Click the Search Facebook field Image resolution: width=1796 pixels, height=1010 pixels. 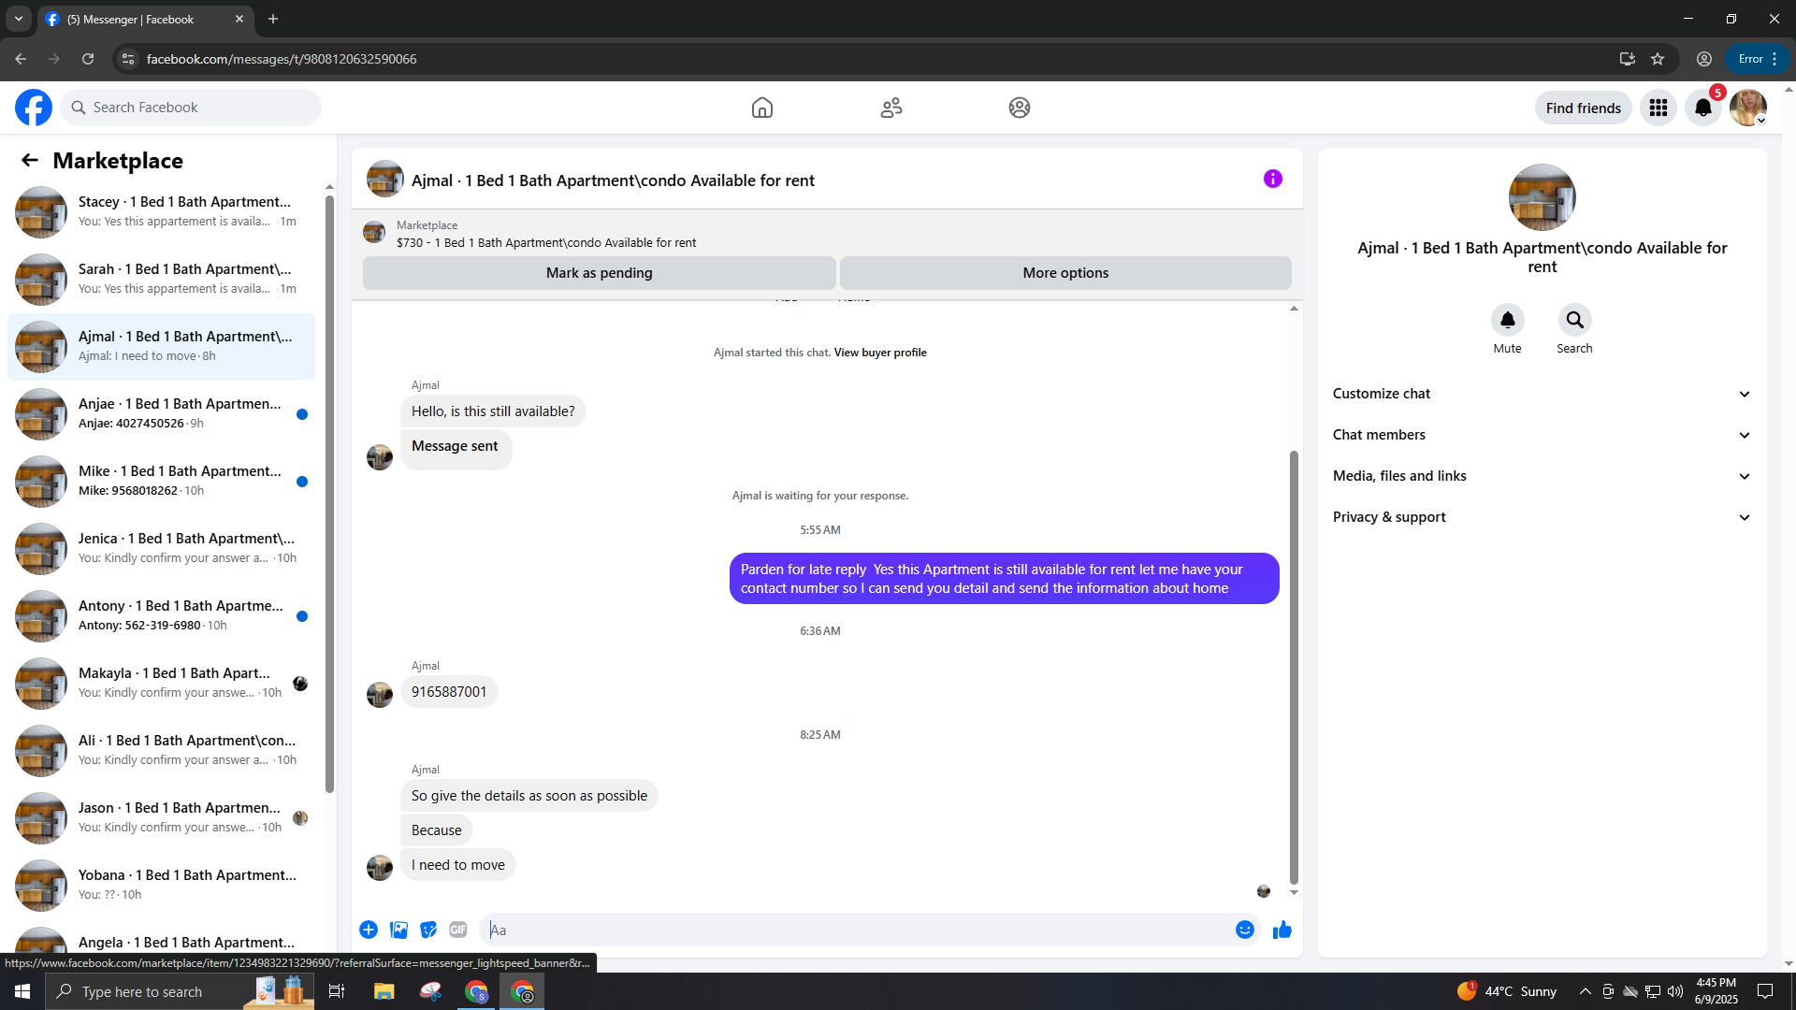pyautogui.click(x=191, y=108)
